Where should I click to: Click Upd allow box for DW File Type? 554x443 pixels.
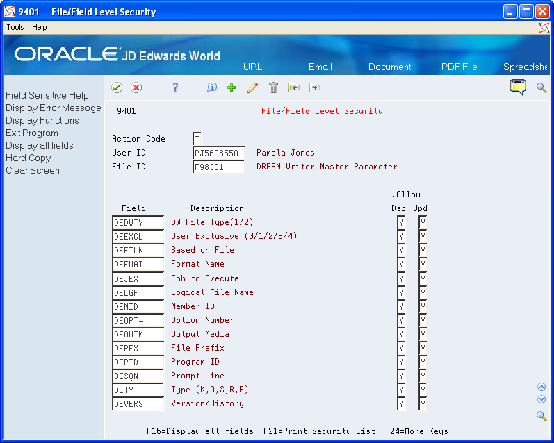(x=423, y=223)
